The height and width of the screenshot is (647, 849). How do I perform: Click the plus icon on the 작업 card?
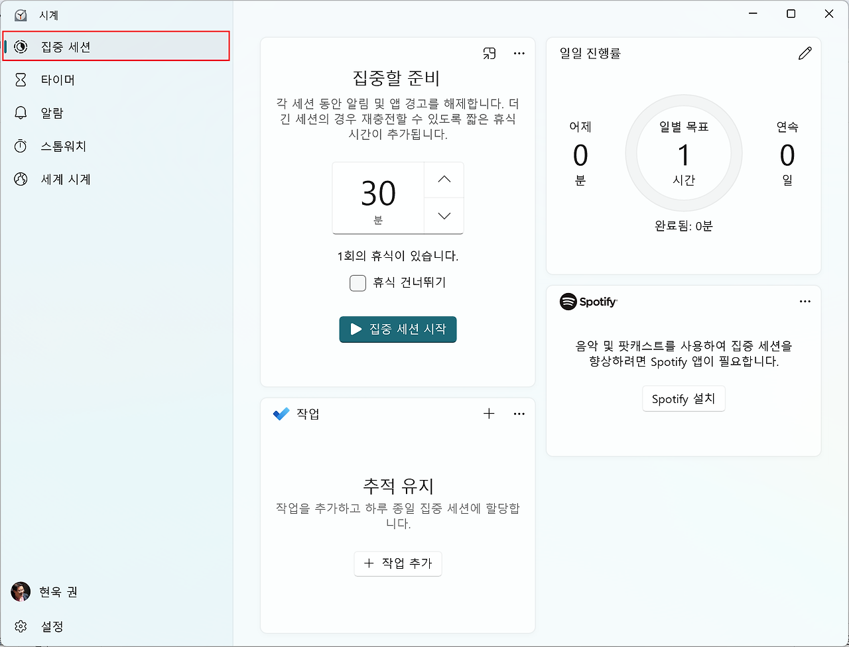click(489, 414)
